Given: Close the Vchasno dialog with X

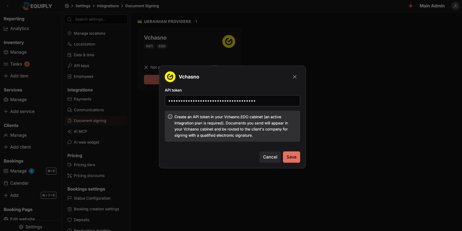Looking at the screenshot, I should click(x=295, y=77).
